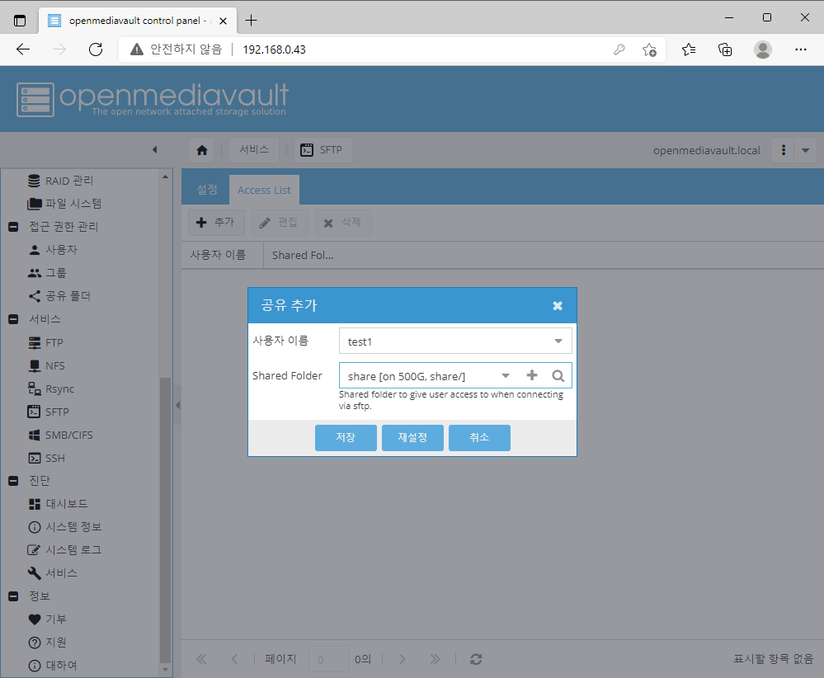This screenshot has height=678, width=824.
Task: Sort by Shared Fol... column header
Action: tap(303, 256)
